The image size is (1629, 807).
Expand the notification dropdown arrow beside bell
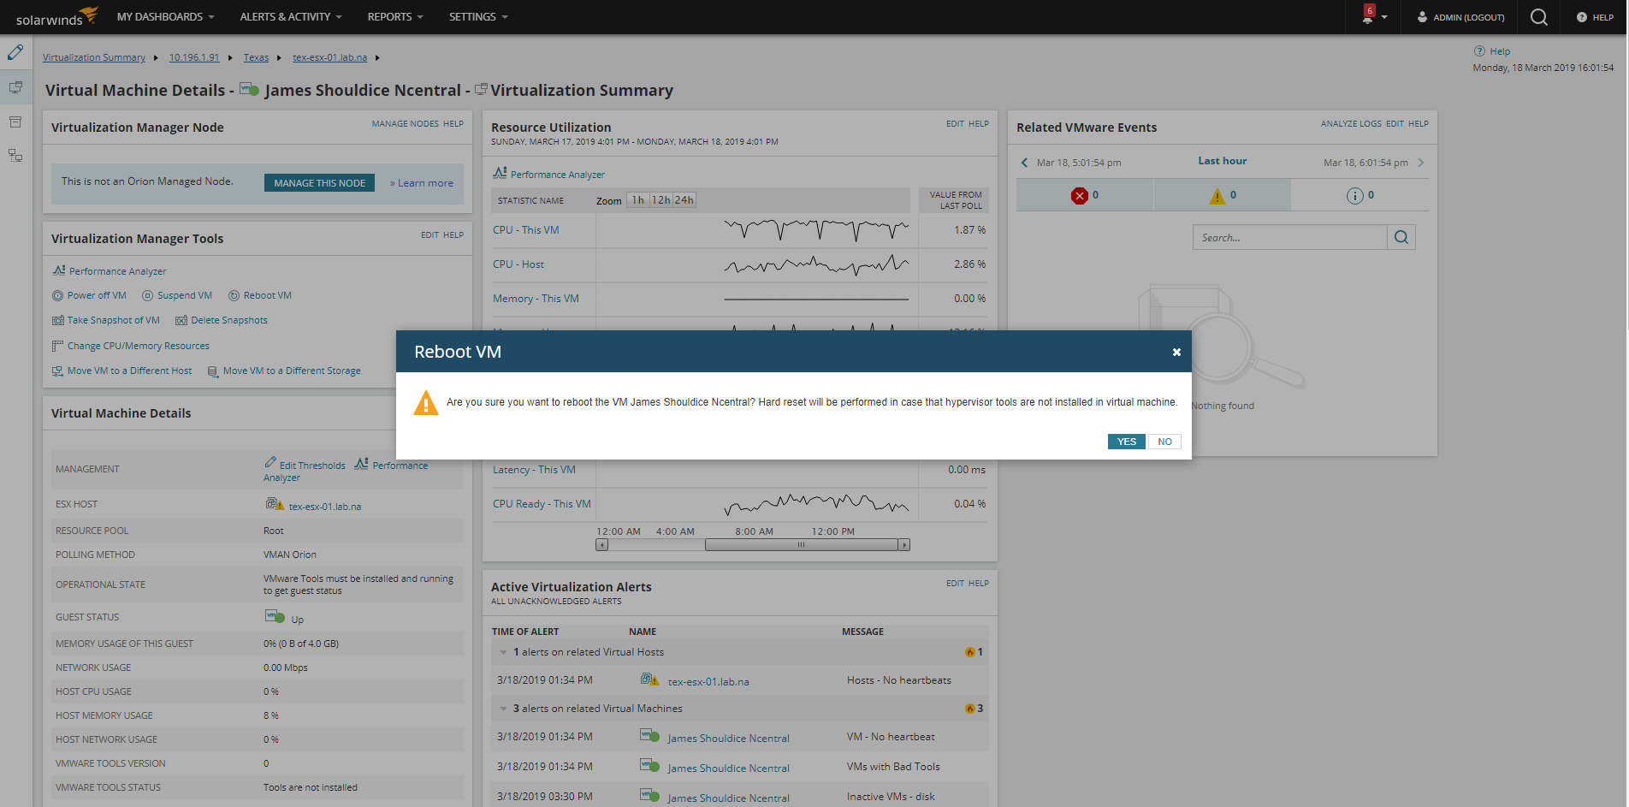point(1384,17)
